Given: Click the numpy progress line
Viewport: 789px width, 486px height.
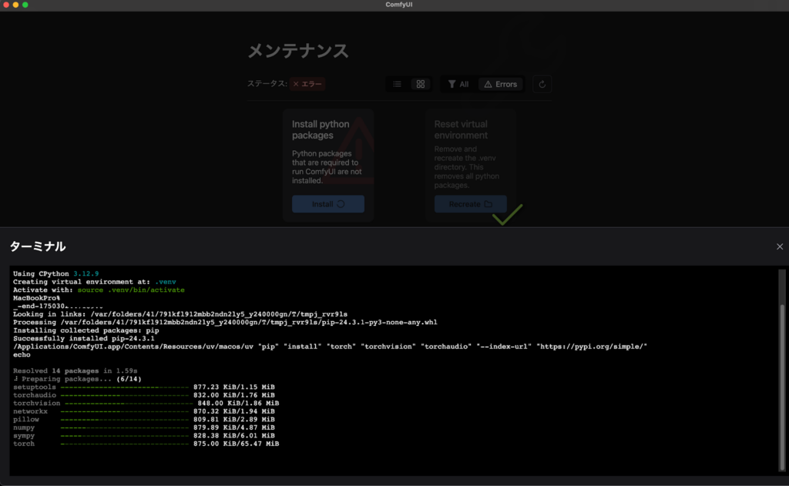Looking at the screenshot, I should [x=144, y=427].
